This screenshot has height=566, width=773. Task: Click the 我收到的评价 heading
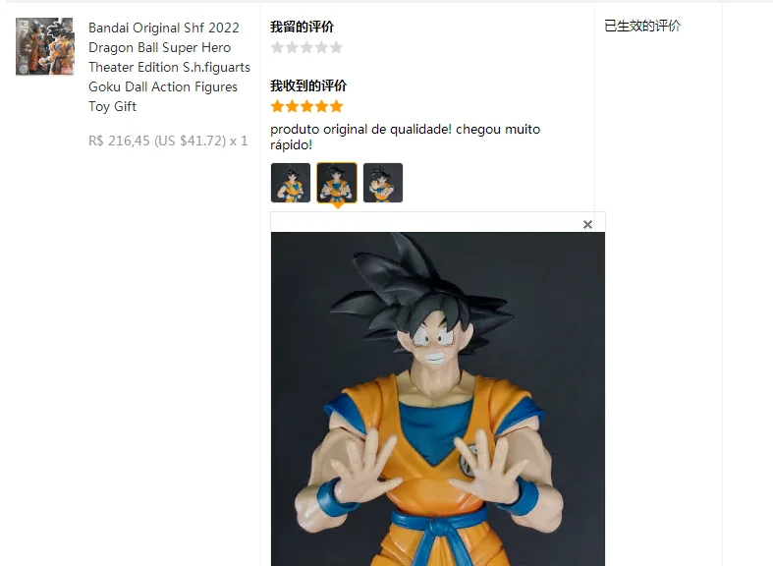pyautogui.click(x=308, y=85)
